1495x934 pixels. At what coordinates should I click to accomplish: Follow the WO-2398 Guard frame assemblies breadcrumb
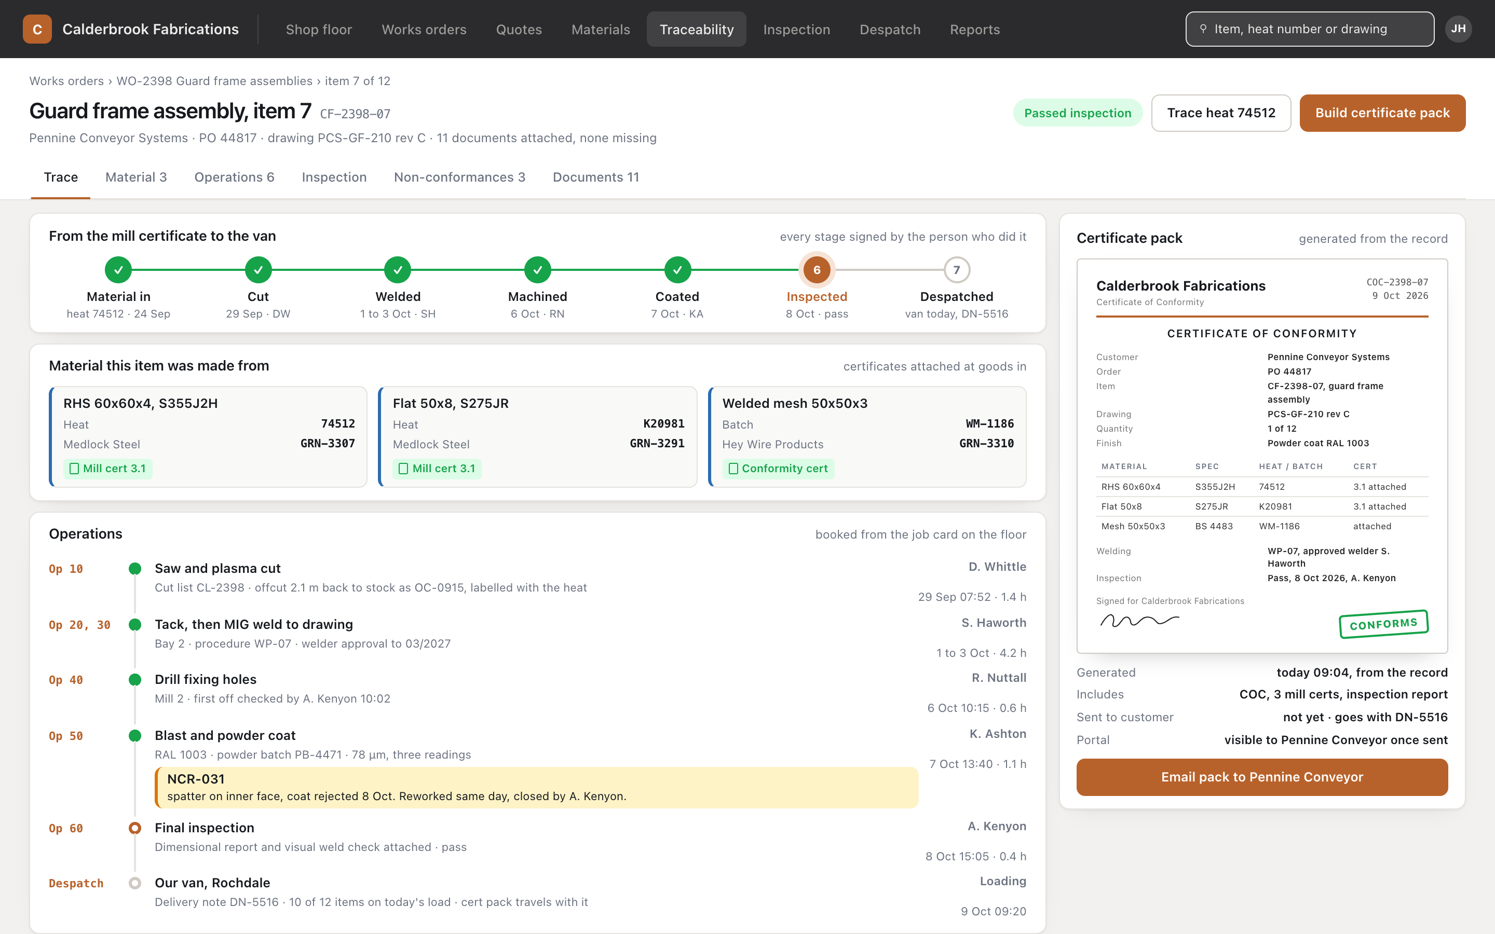click(x=214, y=81)
